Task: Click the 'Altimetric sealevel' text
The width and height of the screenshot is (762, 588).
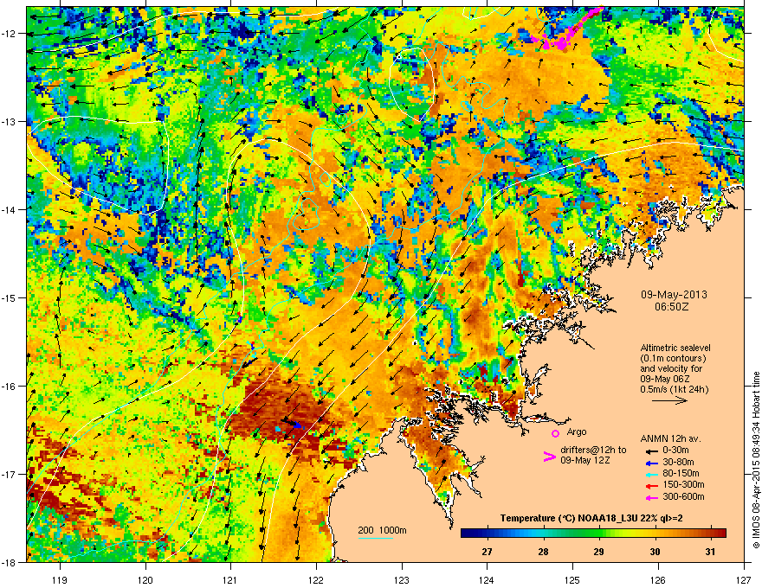Action: point(675,348)
